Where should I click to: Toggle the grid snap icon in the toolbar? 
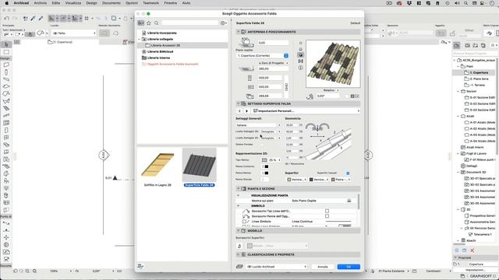coord(87,19)
